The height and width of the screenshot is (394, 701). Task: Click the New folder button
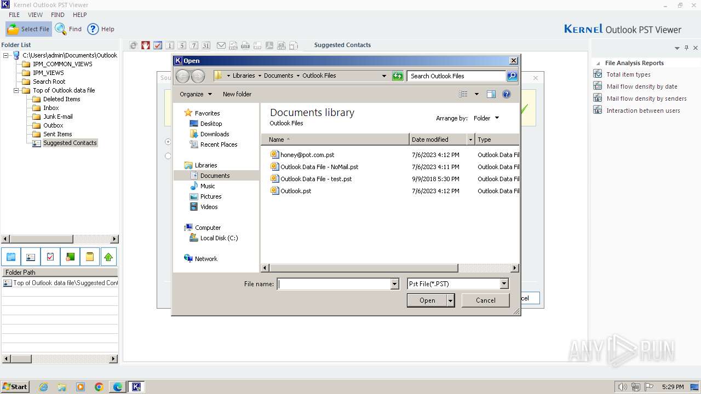(x=237, y=94)
